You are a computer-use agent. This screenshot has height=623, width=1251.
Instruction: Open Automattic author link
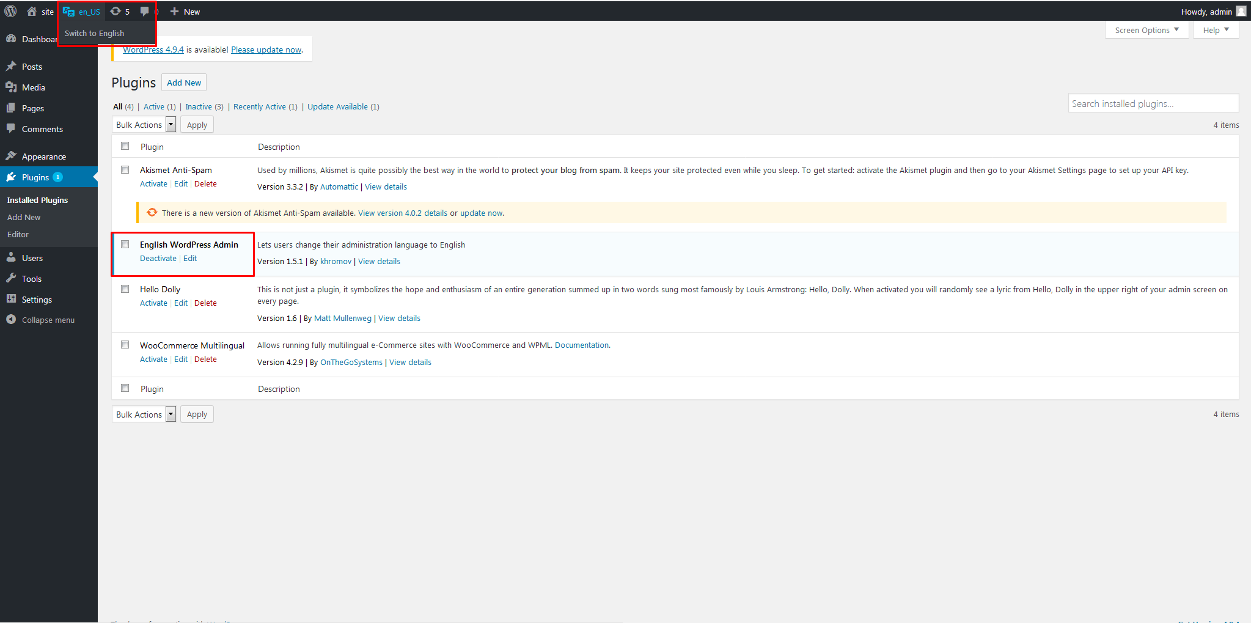click(x=339, y=186)
